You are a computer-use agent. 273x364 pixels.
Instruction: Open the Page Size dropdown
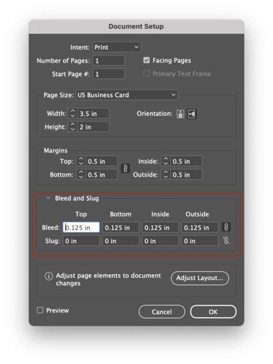[x=127, y=95]
